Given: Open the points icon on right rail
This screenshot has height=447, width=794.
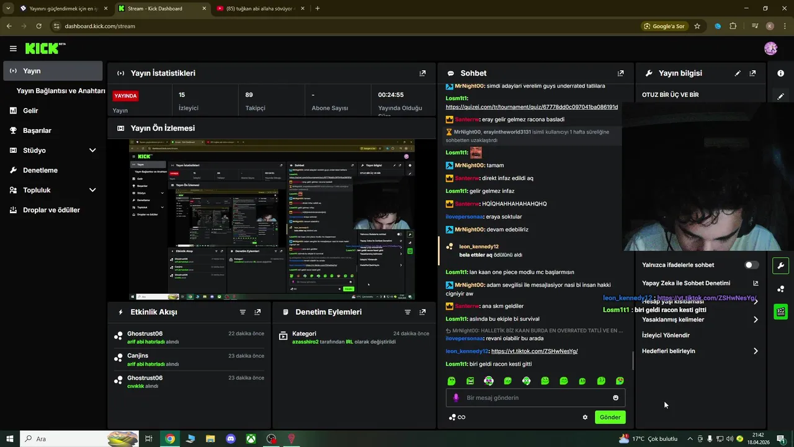Looking at the screenshot, I should (780, 289).
